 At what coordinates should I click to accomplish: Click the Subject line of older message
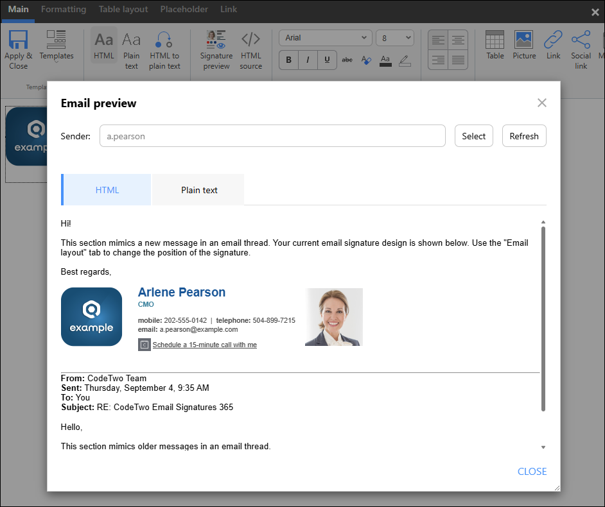point(147,407)
